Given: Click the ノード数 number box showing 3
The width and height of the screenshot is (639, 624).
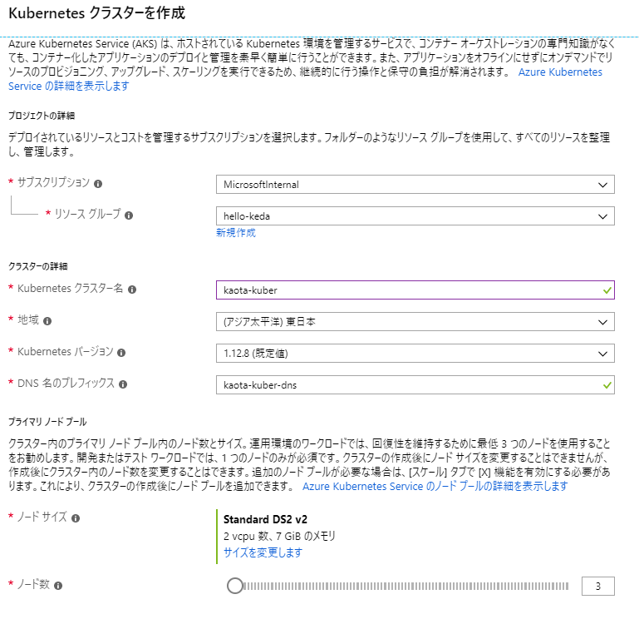Looking at the screenshot, I should coord(597,586).
